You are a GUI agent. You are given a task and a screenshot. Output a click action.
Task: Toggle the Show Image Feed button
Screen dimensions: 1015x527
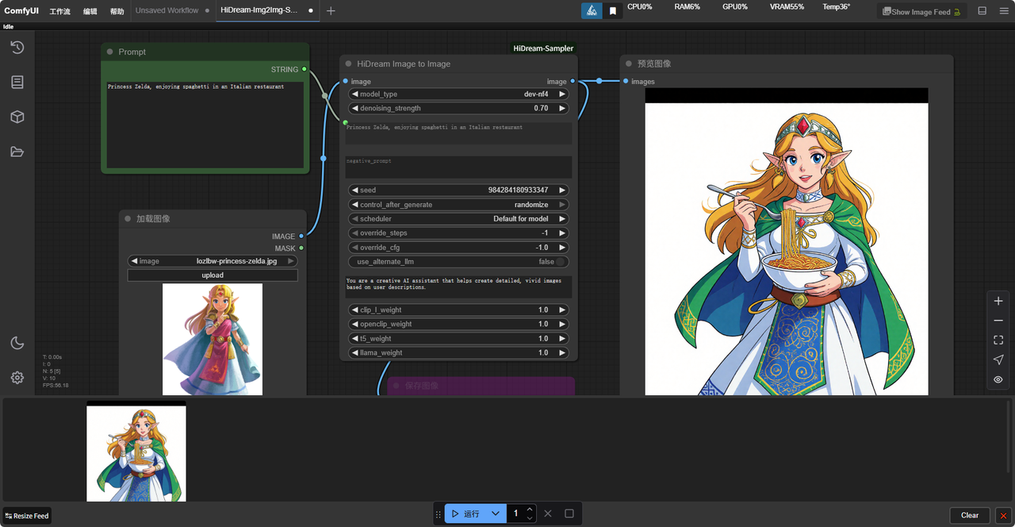coord(921,12)
